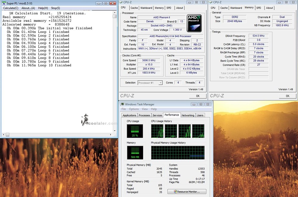Screen dimensions: 298x197
Task: Switch to Mainboard tab in second CPU-Z window
Action: click(236, 8)
